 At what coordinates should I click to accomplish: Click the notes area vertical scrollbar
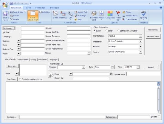158,99
